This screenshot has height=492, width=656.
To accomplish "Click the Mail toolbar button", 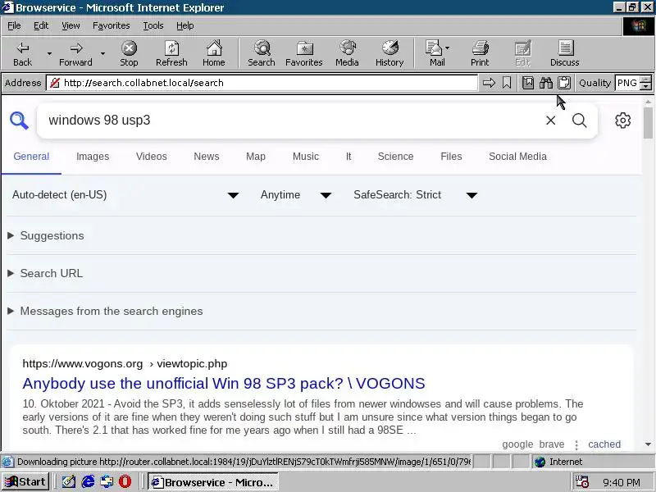I will tap(437, 53).
